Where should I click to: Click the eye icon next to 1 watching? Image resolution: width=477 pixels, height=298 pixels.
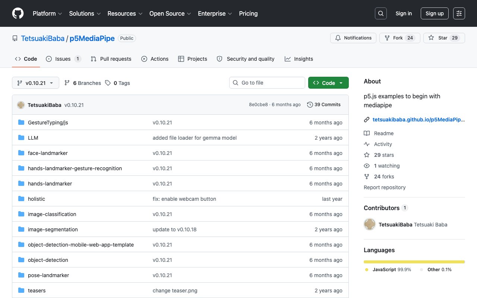coord(367,166)
